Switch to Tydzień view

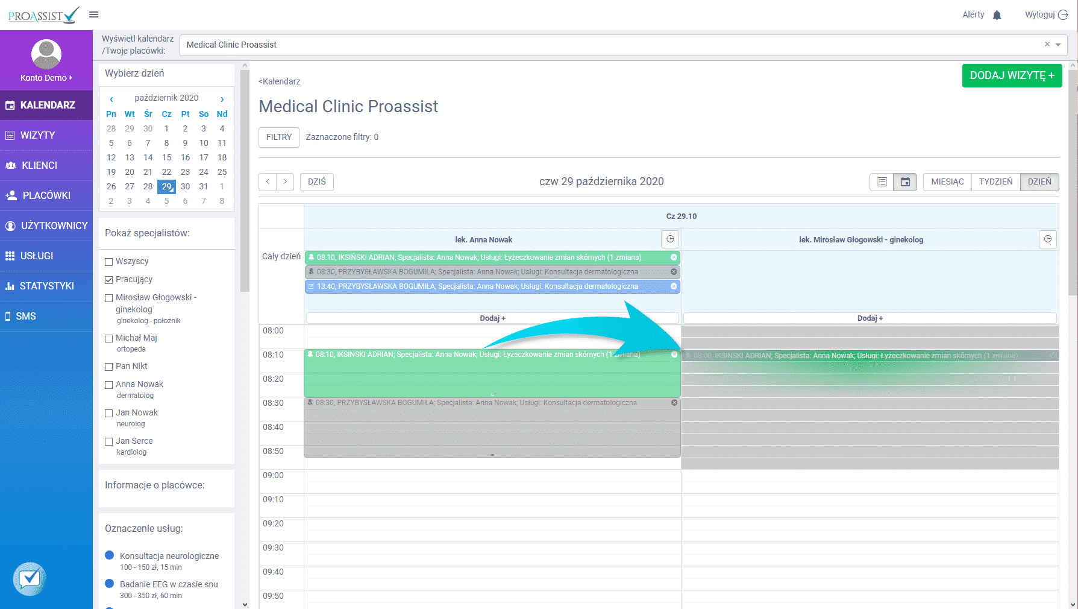pyautogui.click(x=995, y=181)
